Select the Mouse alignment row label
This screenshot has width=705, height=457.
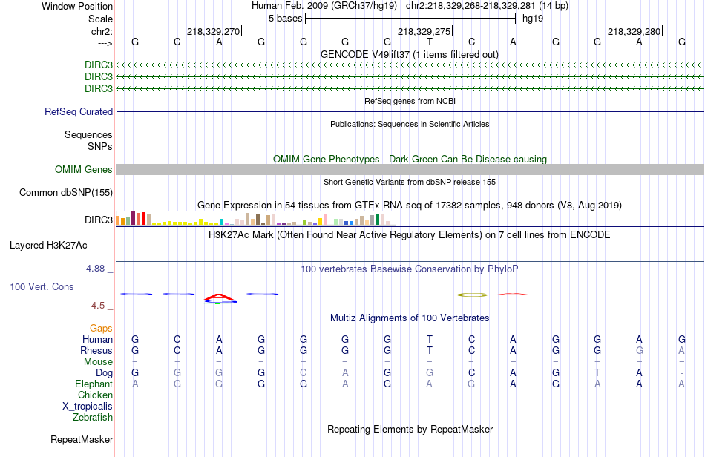tap(98, 362)
